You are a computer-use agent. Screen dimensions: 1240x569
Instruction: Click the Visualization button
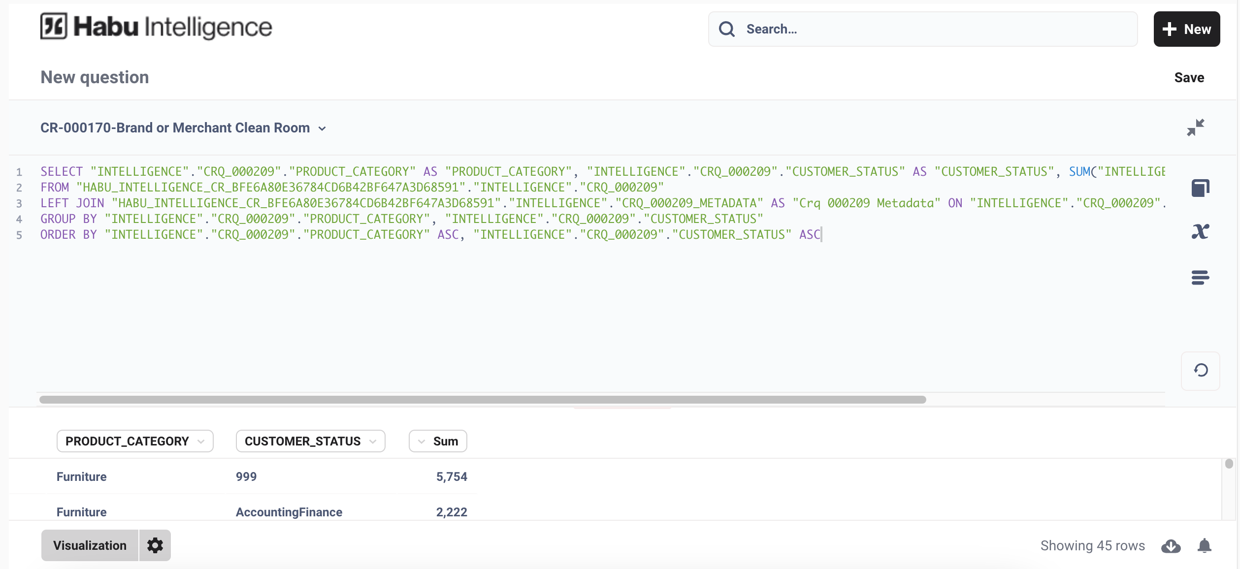click(x=90, y=545)
